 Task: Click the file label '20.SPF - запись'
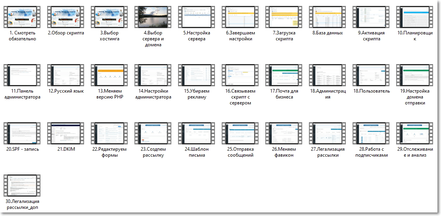click(x=22, y=149)
